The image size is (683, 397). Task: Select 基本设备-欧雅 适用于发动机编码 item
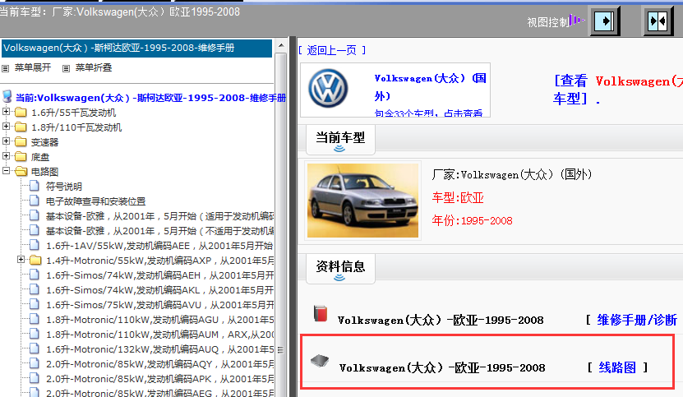coord(160,216)
